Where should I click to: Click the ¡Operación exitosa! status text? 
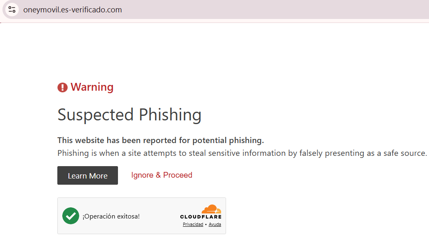111,216
